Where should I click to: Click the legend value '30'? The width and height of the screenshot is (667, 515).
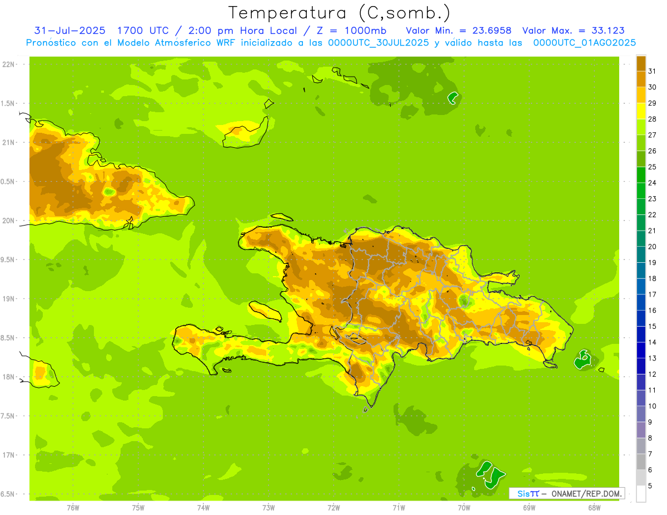pos(653,87)
